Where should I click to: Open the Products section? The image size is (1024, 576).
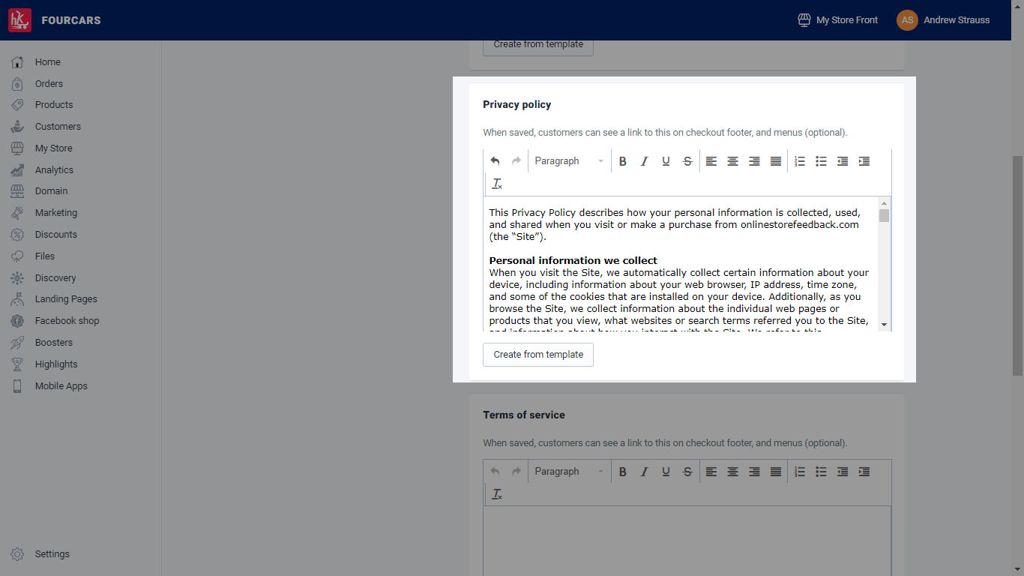[54, 105]
